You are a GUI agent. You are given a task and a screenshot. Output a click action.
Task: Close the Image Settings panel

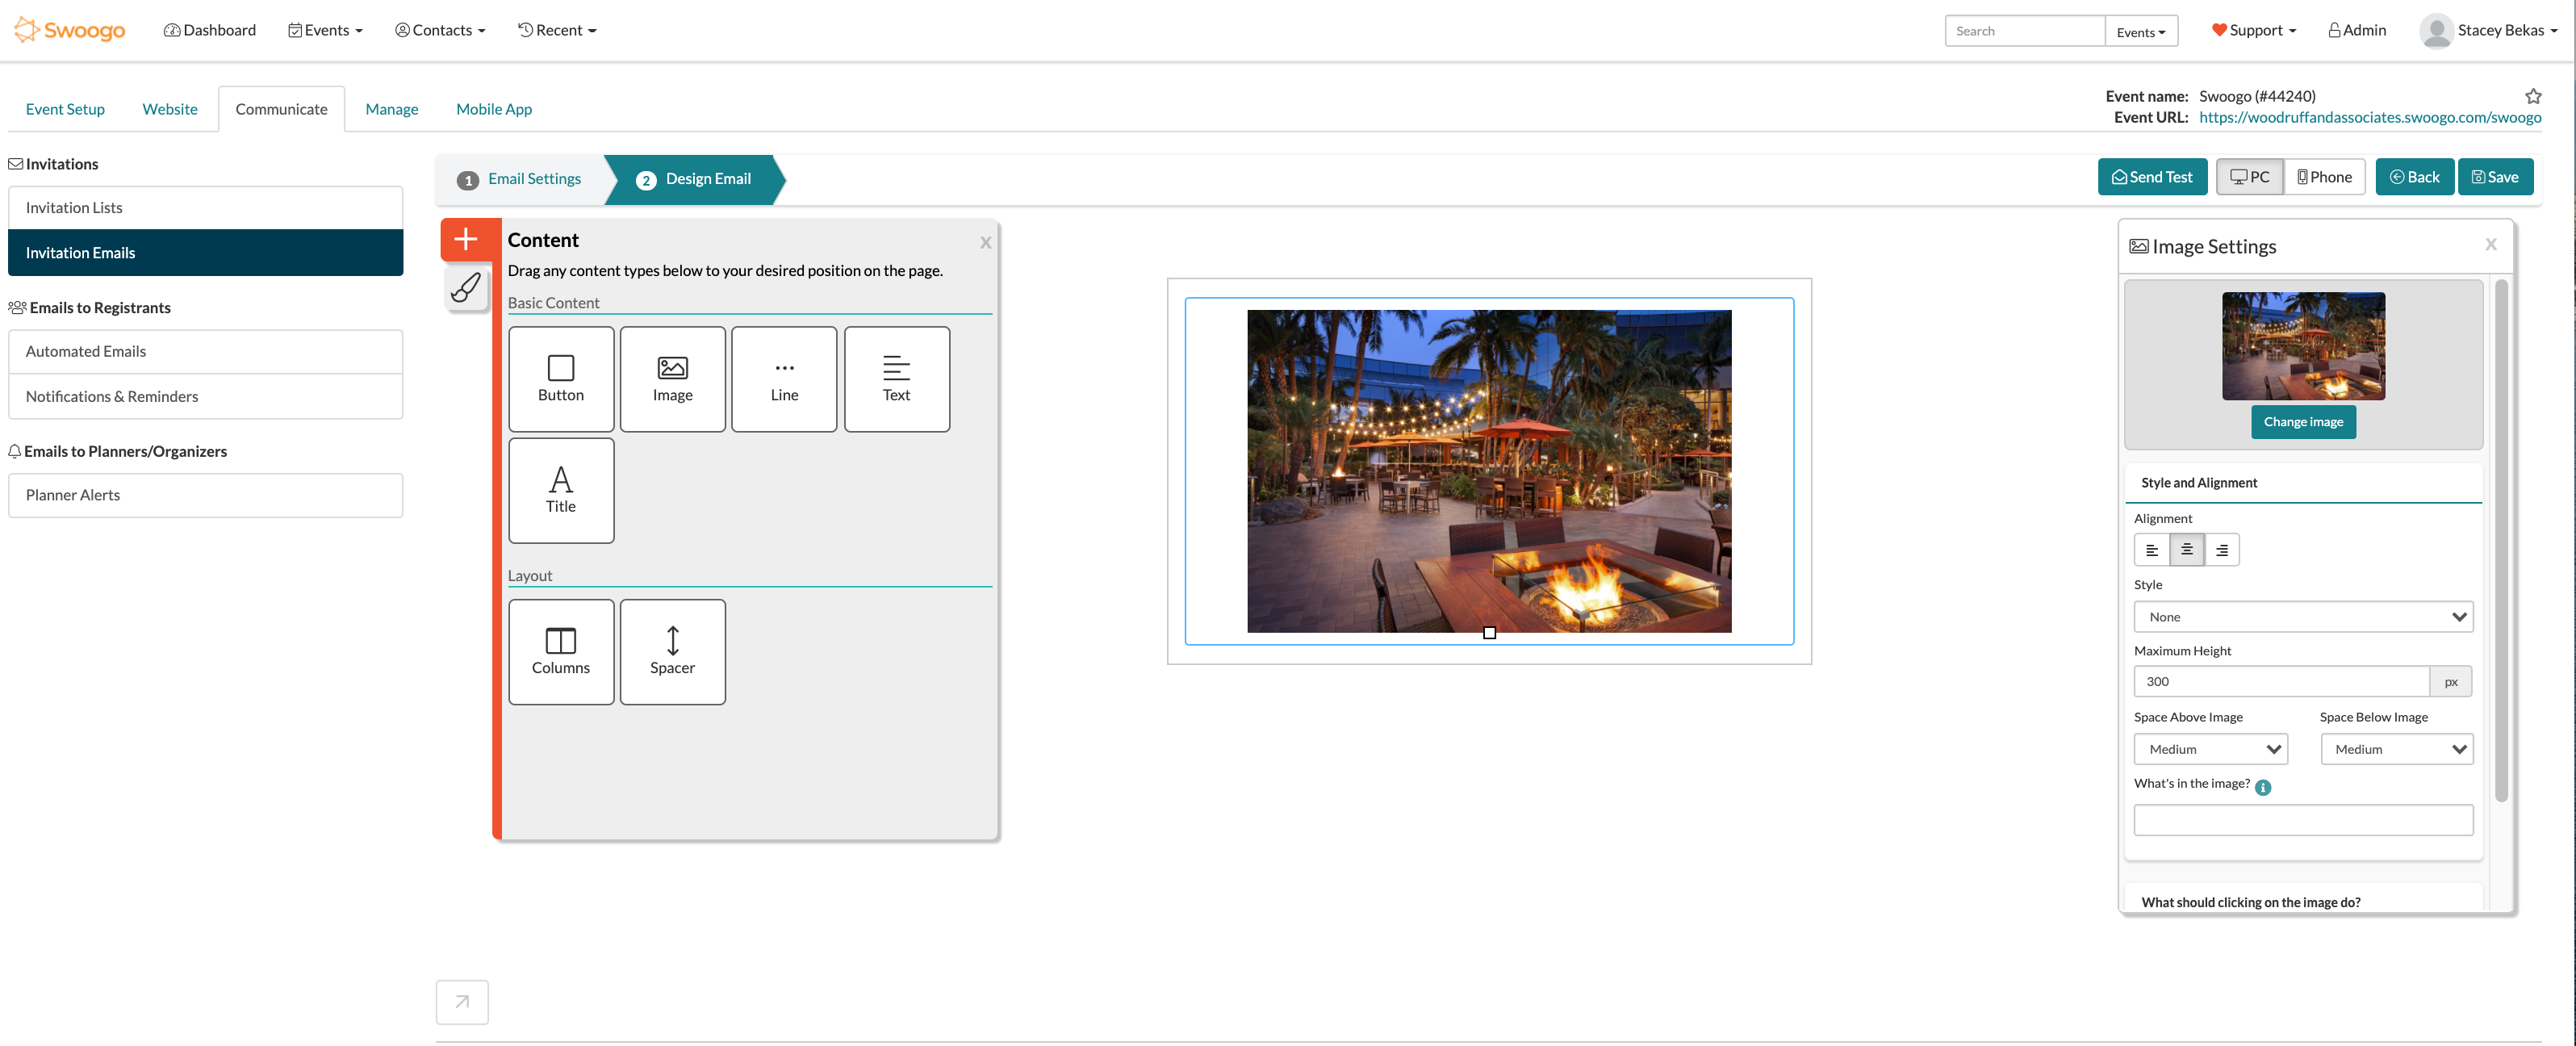(x=2491, y=244)
